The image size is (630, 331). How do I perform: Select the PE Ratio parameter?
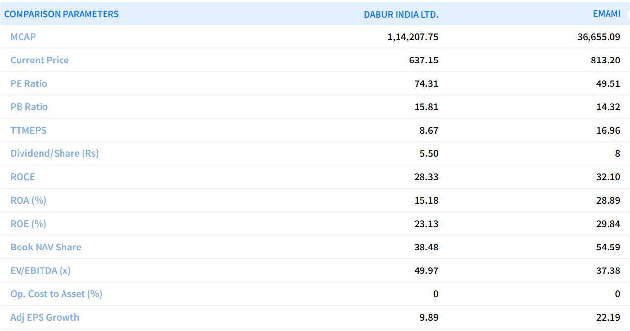coord(29,83)
